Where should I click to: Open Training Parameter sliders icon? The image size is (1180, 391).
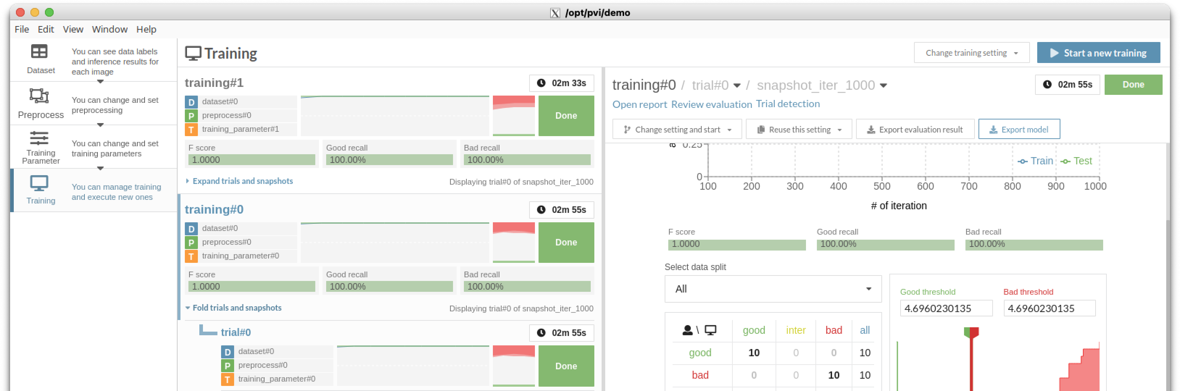(39, 138)
